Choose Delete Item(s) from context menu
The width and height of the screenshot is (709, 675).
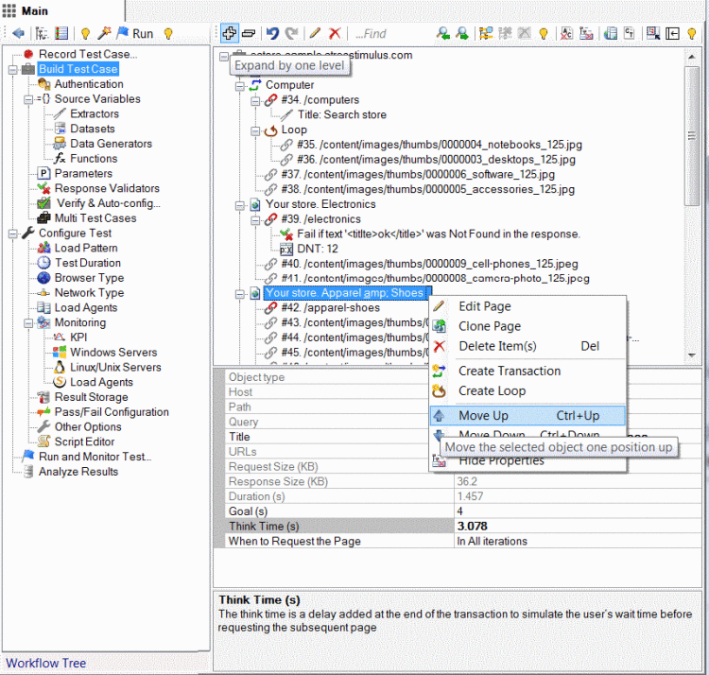[497, 346]
